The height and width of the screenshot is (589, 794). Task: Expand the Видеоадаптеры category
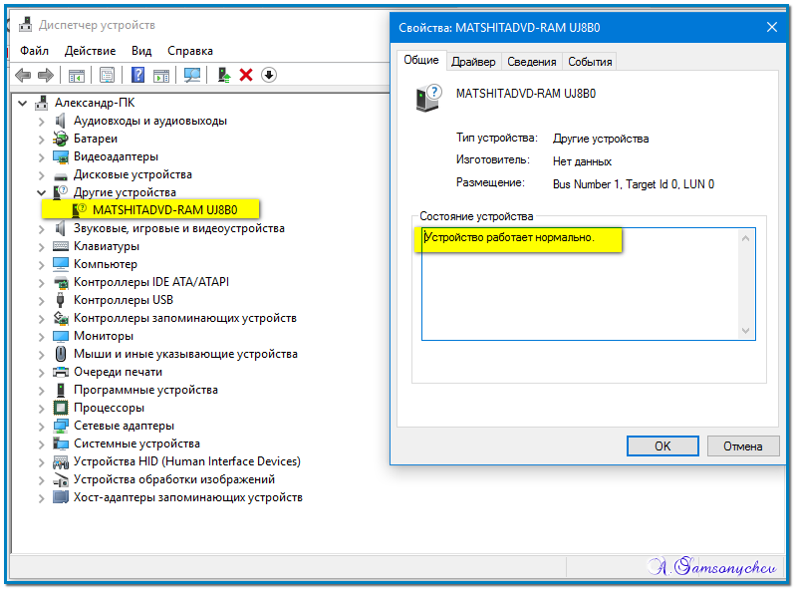click(x=41, y=157)
